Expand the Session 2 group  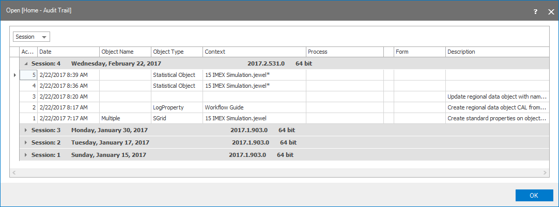point(26,142)
